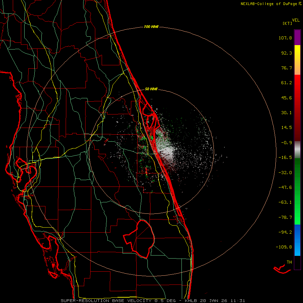Screen dimensions: 303x303
Task: Click the [KT] units label
Action: [288, 23]
